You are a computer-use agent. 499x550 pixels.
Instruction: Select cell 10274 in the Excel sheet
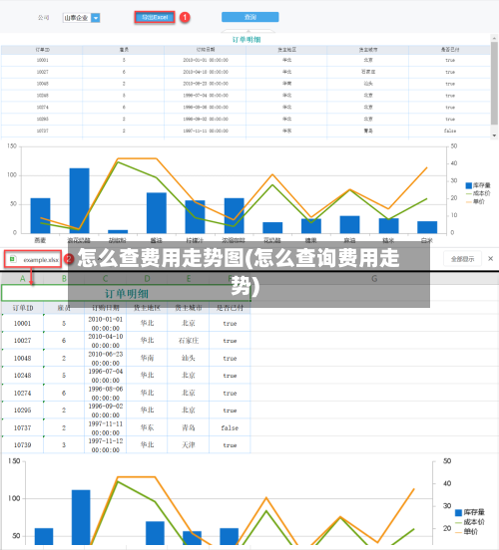pyautogui.click(x=23, y=393)
